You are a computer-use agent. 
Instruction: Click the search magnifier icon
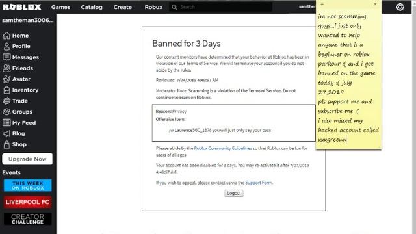[174, 7]
